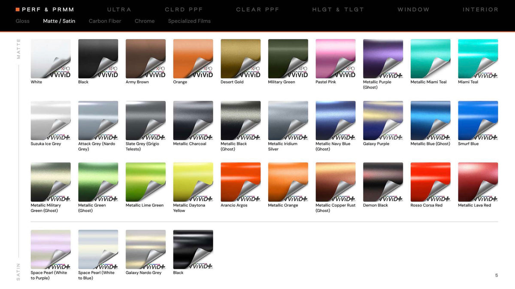This screenshot has width=515, height=289.
Task: Click the 'Rosso Corsa Red' label text
Action: point(427,205)
